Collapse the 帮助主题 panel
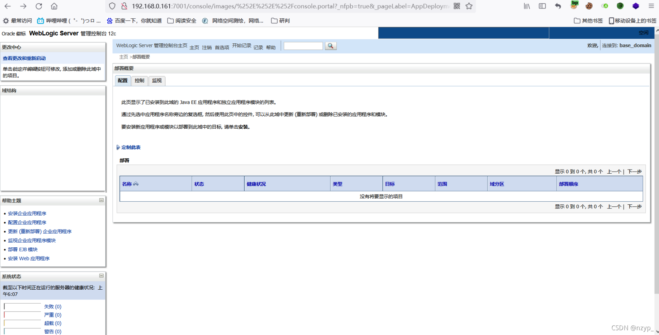The height and width of the screenshot is (335, 659). tap(101, 200)
